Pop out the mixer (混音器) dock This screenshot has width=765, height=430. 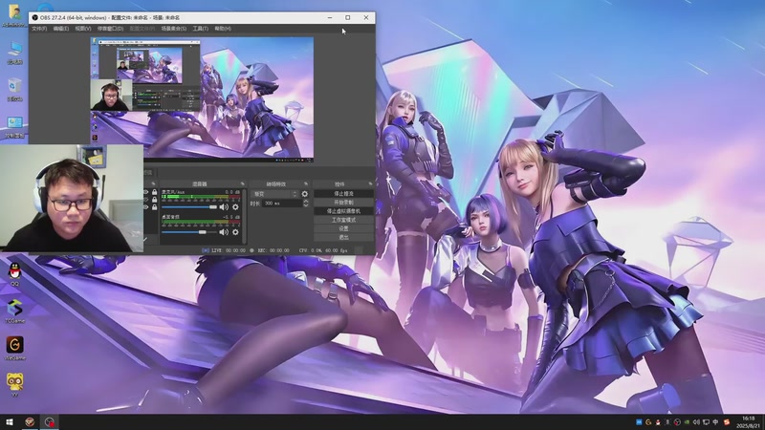click(x=243, y=183)
